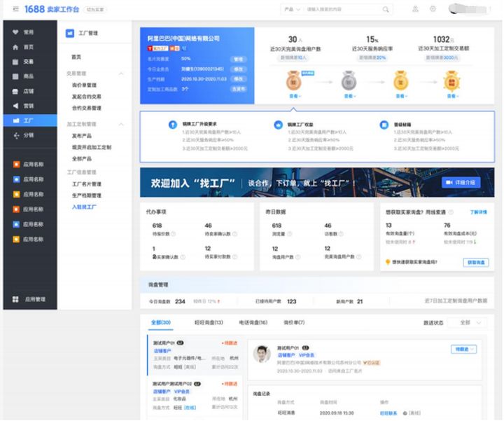The height and width of the screenshot is (421, 504).
Task: Select 测试用户测试用户02 row in inquiry list
Action: 195,396
